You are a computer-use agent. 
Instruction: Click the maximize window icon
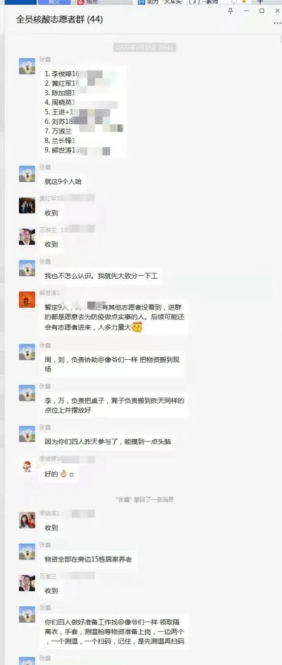pyautogui.click(x=262, y=11)
